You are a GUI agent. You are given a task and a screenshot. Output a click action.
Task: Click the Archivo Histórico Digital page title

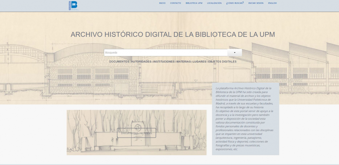tap(173, 35)
